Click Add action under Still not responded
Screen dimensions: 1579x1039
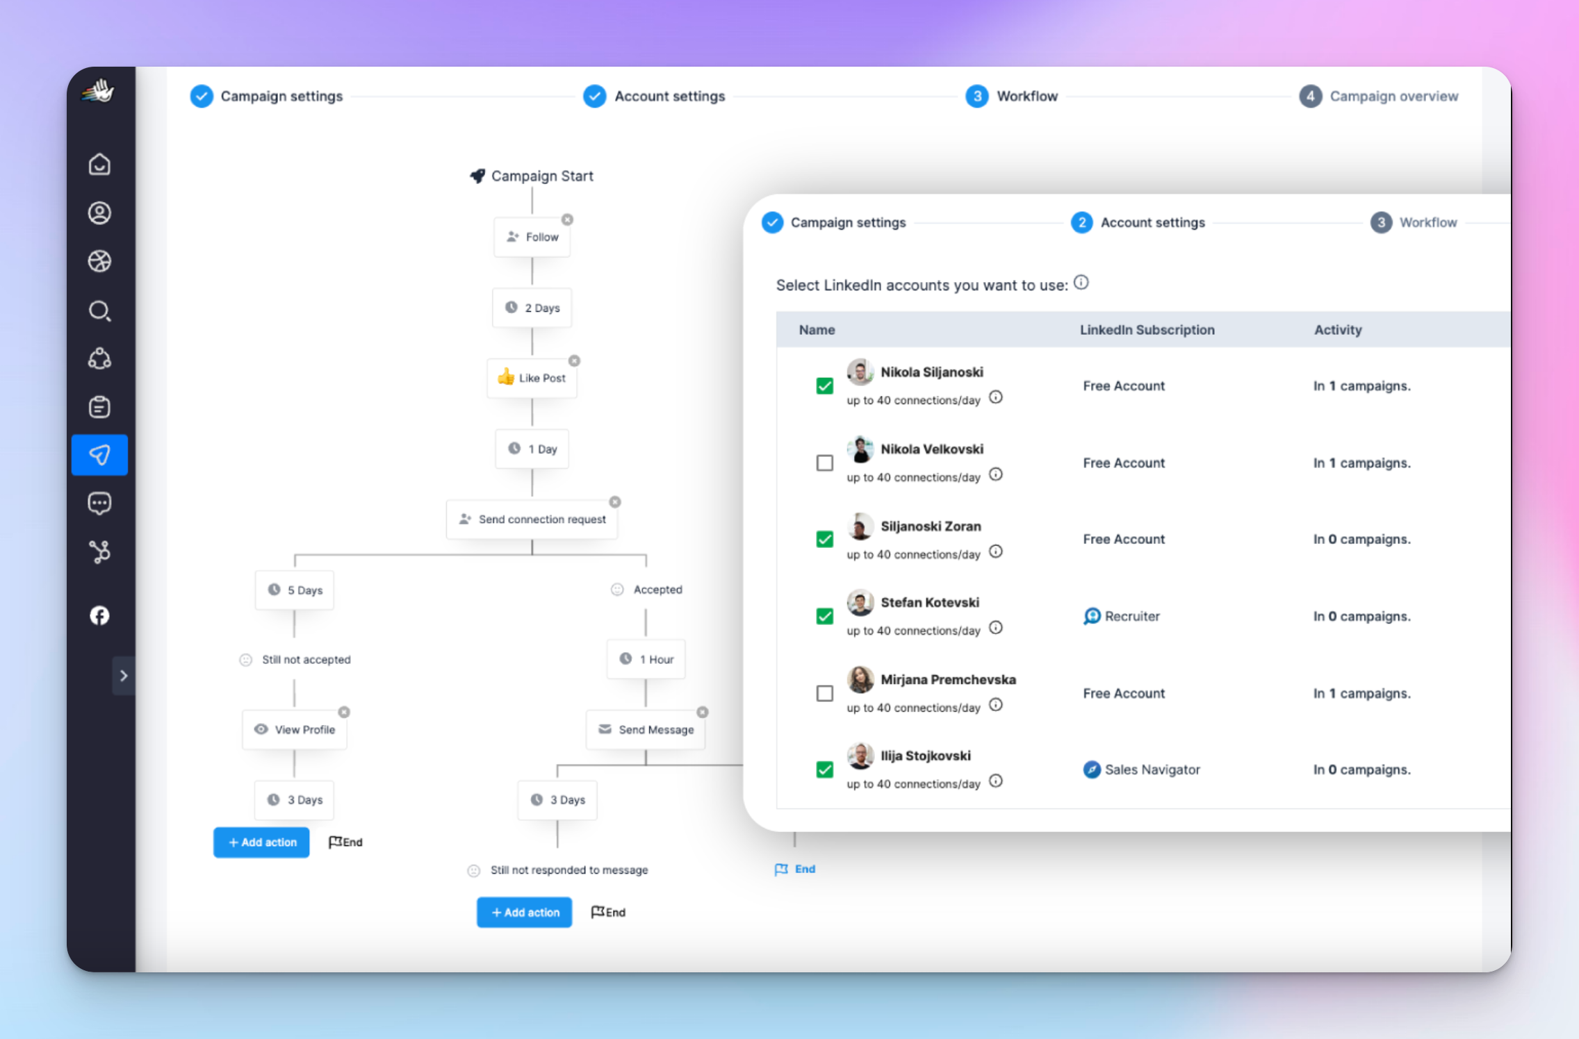click(x=524, y=913)
